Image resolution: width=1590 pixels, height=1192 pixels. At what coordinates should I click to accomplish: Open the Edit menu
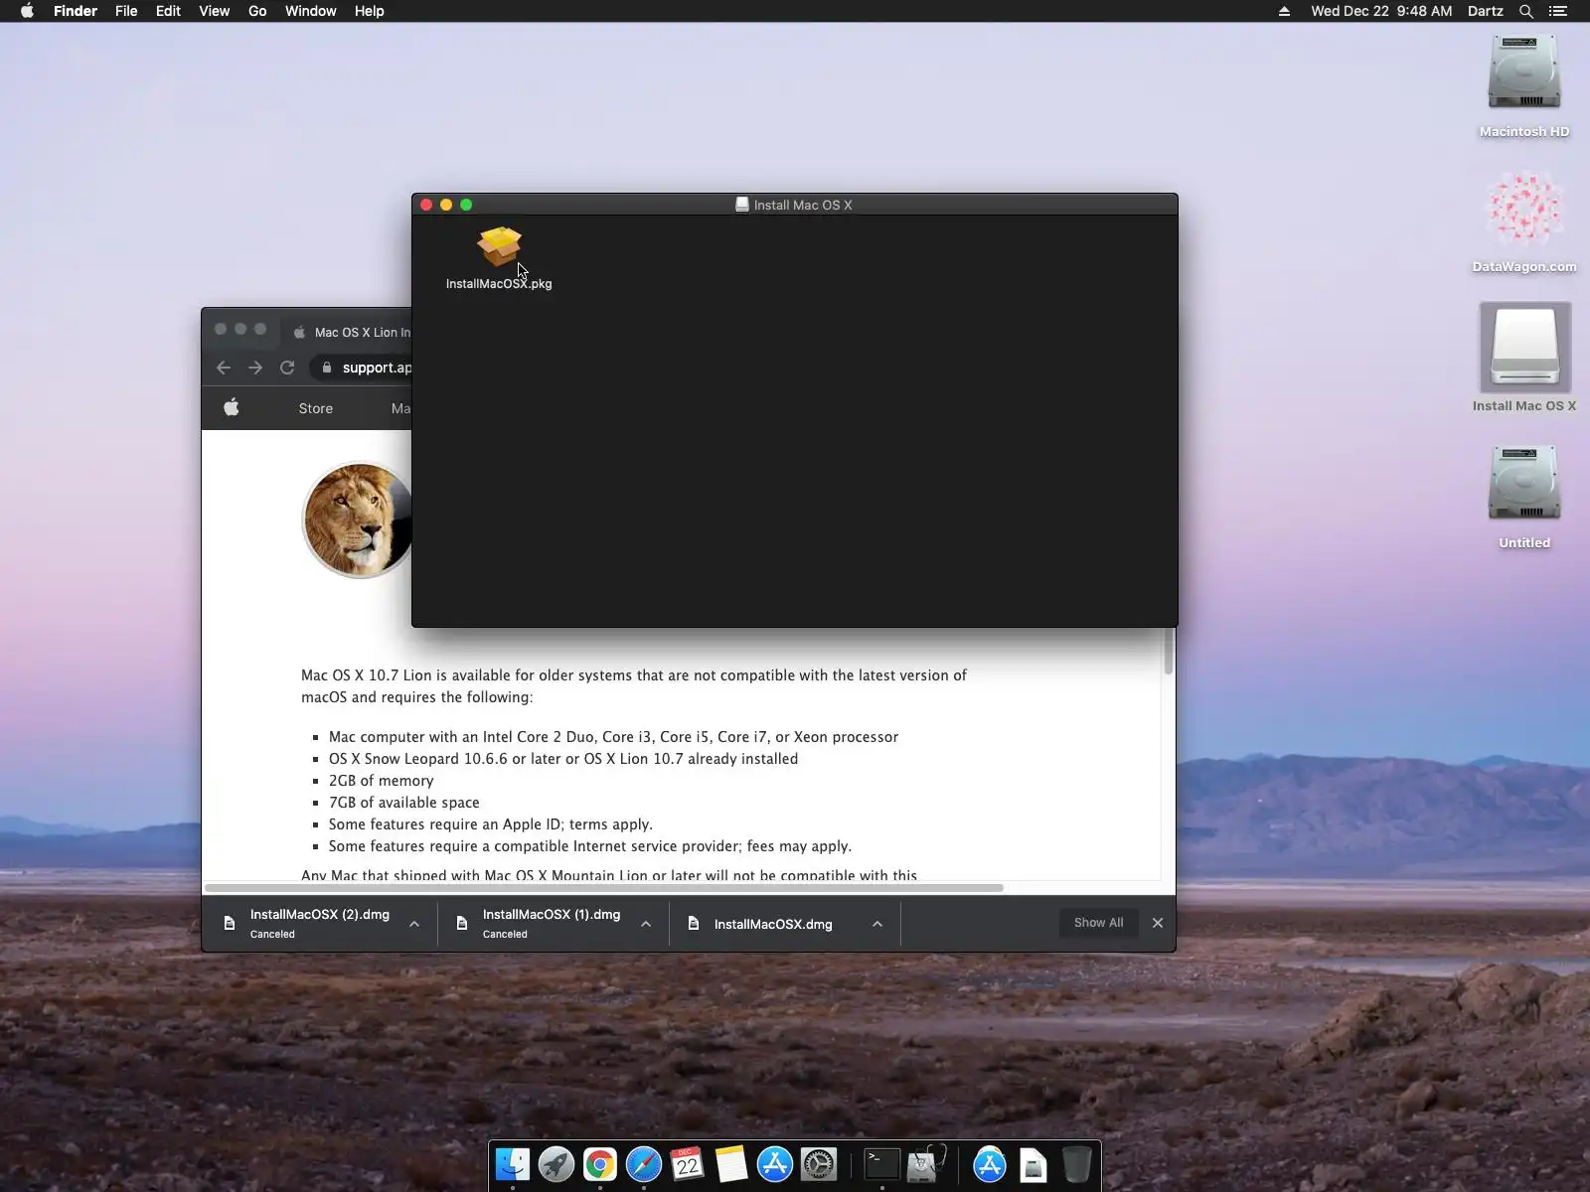tap(168, 11)
